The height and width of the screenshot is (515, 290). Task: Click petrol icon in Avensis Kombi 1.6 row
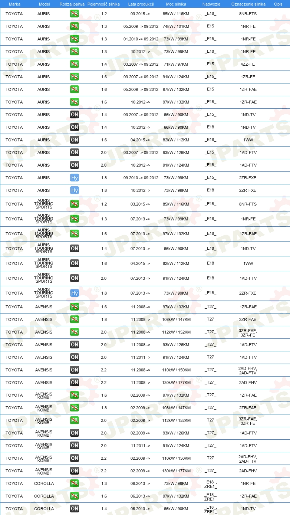coord(75,395)
